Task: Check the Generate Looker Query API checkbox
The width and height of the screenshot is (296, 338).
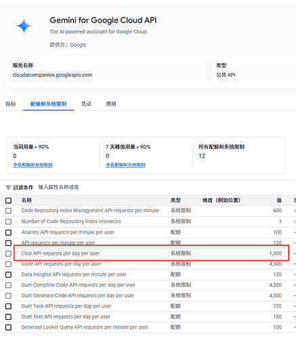Action: point(8,327)
